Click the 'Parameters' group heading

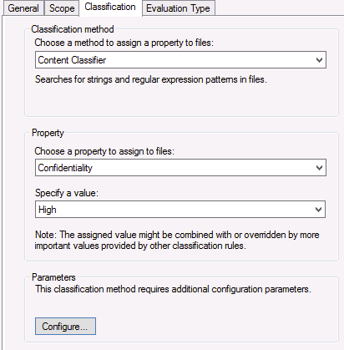click(53, 277)
